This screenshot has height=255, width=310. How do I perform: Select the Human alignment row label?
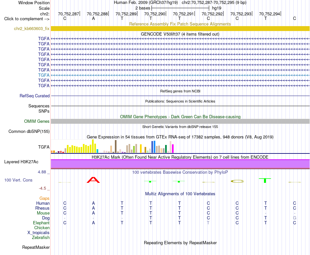pos(43,203)
